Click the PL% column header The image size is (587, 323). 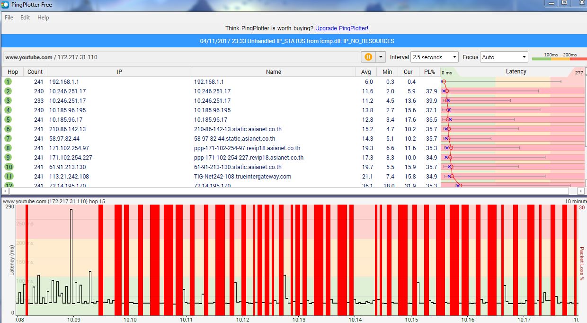coord(429,72)
